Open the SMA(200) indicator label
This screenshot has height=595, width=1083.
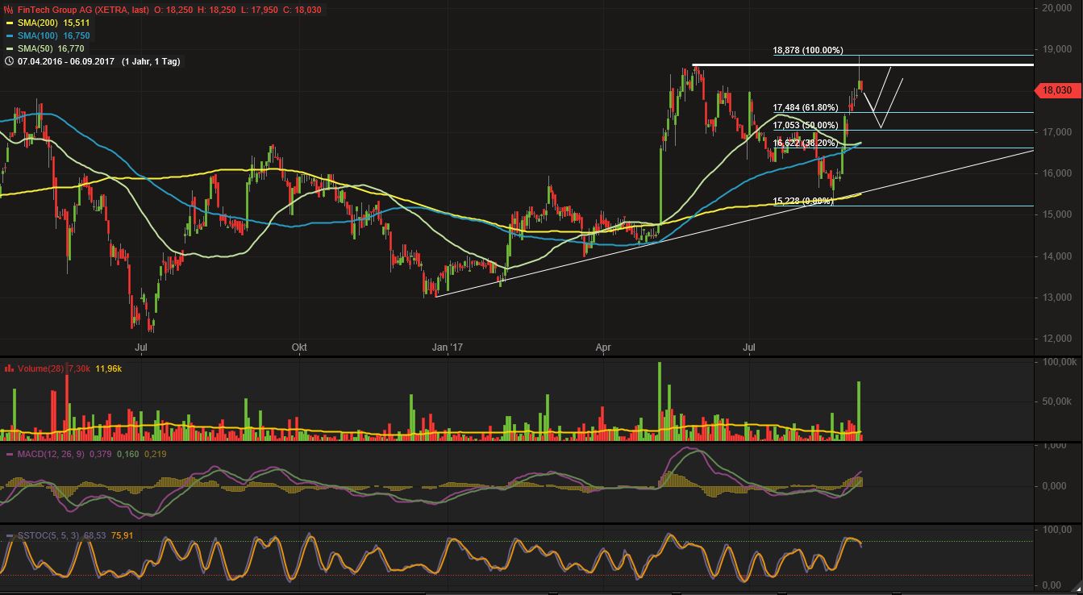click(x=35, y=23)
